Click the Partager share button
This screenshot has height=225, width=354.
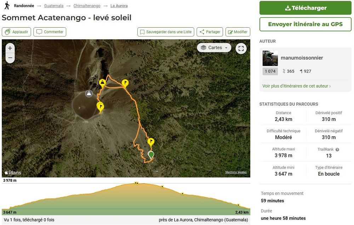tap(210, 32)
